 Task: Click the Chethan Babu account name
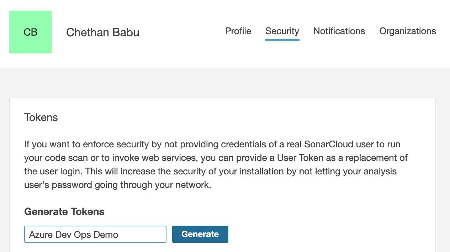point(102,32)
